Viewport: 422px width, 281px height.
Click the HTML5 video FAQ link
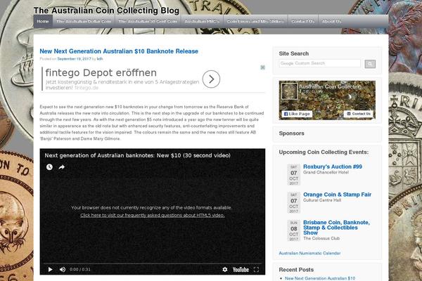[153, 215]
